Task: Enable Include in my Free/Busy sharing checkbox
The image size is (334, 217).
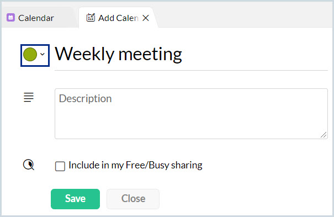Action: click(x=60, y=166)
